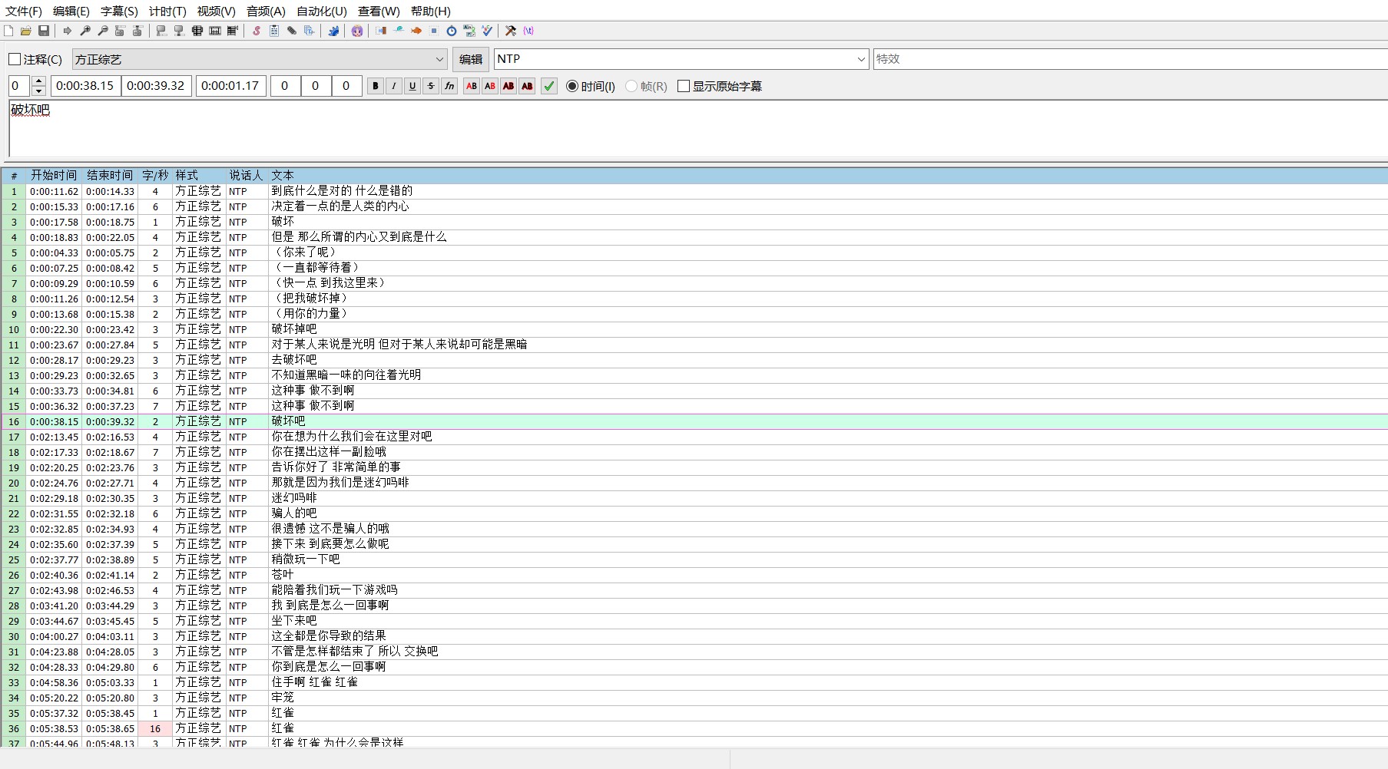Select row 34 with text 牢笼
The height and width of the screenshot is (769, 1388).
(694, 698)
